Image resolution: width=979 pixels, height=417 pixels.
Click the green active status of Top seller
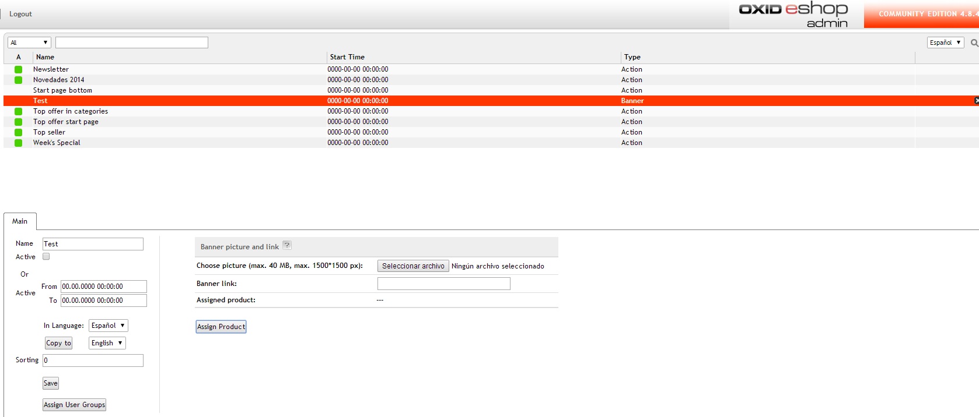19,132
